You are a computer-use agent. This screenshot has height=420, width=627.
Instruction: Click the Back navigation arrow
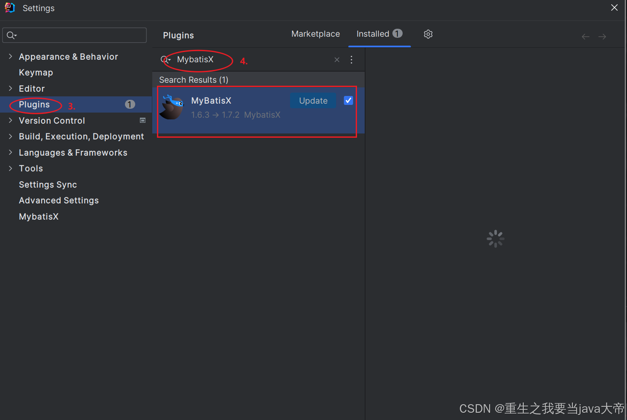pos(586,37)
